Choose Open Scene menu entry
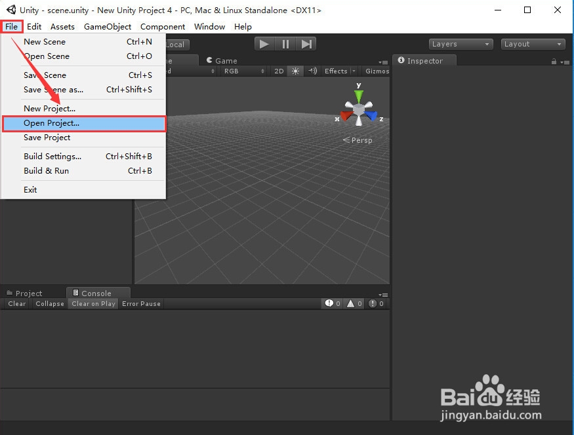574x435 pixels. (x=84, y=56)
